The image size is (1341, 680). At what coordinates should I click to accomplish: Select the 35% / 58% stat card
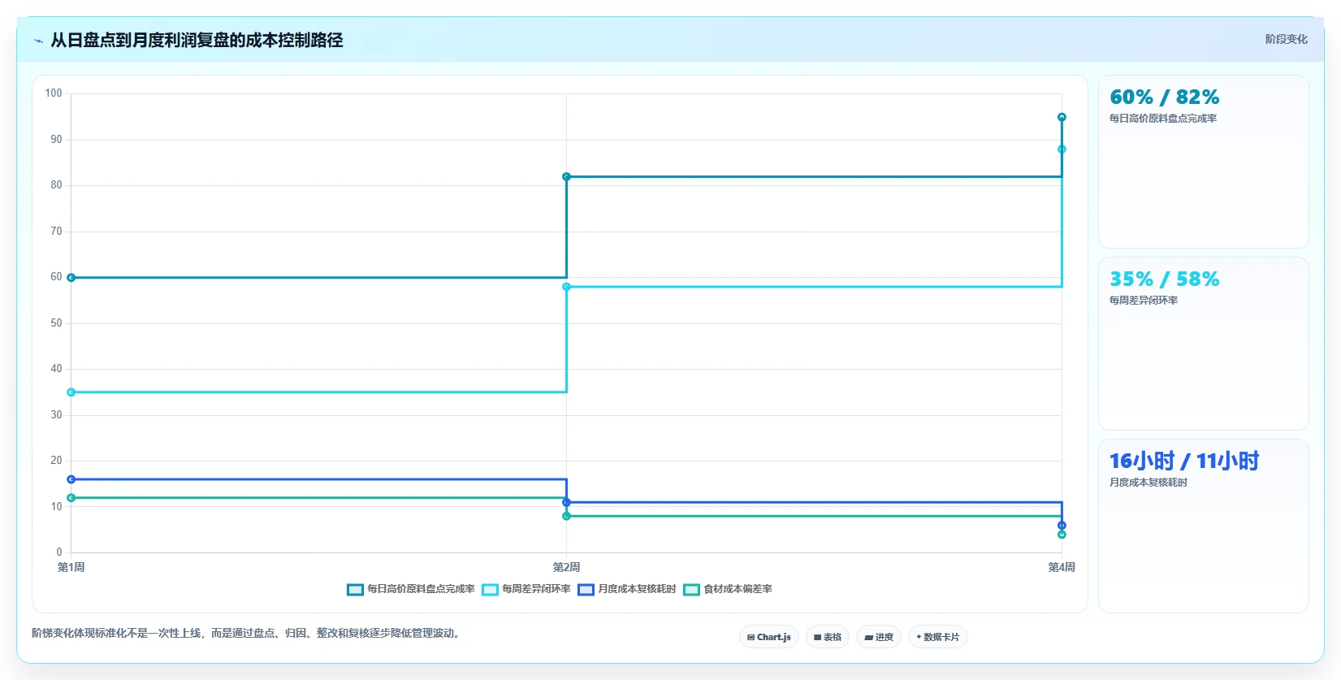click(1204, 344)
